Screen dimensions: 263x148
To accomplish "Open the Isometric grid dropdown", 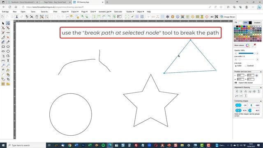I will [x=105, y=12].
